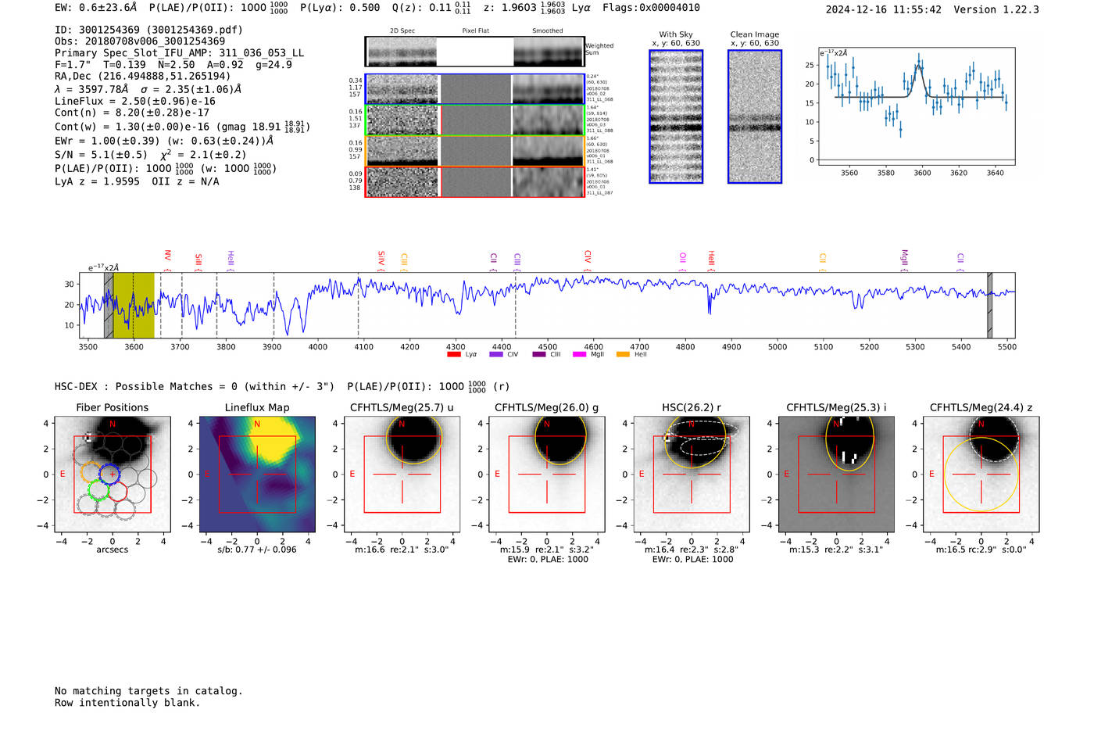1094x745 pixels.
Task: Click the EW: 0.6±23.6Å header value
Action: coord(95,8)
